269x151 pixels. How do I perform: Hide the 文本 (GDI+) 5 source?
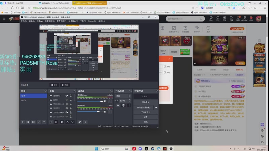click(67, 112)
